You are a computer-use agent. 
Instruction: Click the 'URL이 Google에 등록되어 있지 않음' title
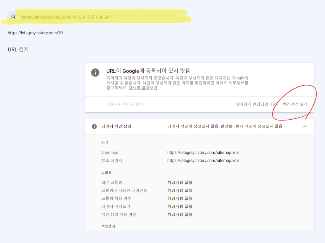click(148, 71)
